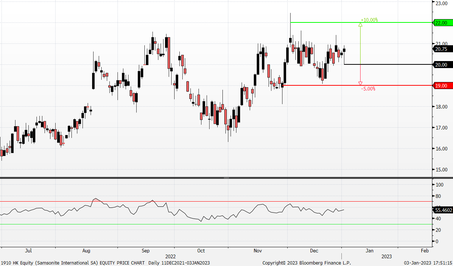Click the 03-Jan-2023 timestamp in the footer
The height and width of the screenshot is (266, 453).
pyautogui.click(x=428, y=263)
